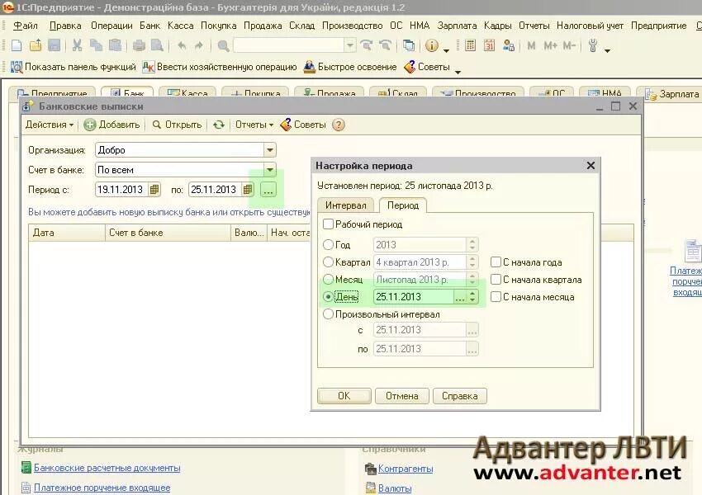The width and height of the screenshot is (702, 495).
Task: Click the День date input field
Action: tap(414, 296)
